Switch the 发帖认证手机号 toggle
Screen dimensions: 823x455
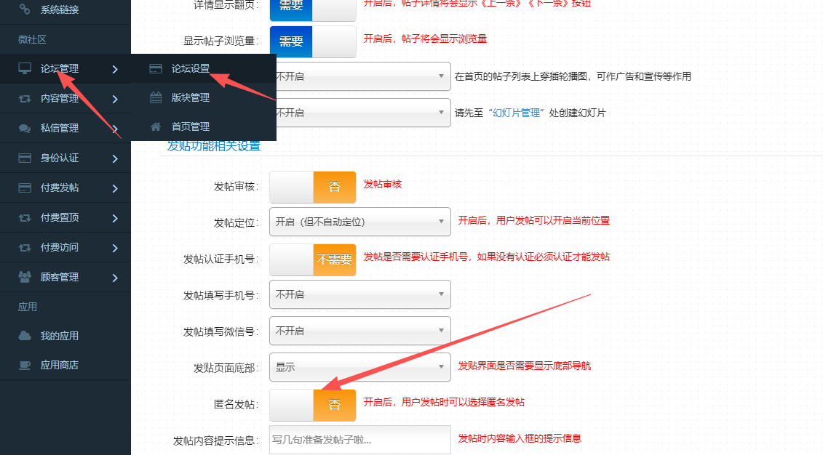(x=313, y=259)
